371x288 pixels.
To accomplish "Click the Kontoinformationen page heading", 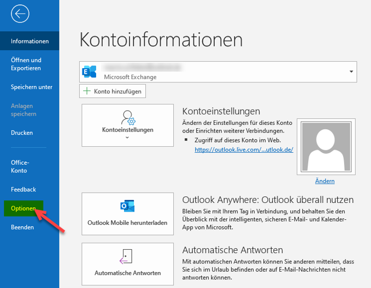I will pyautogui.click(x=161, y=40).
